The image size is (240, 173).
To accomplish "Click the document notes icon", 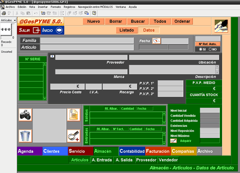I will 74,115.
